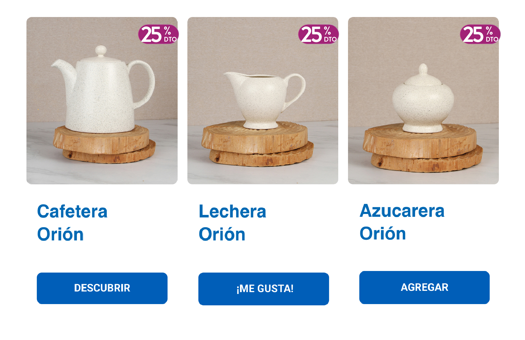525x340 pixels.
Task: Click the sugar bowl lid knob
Action: [x=423, y=69]
